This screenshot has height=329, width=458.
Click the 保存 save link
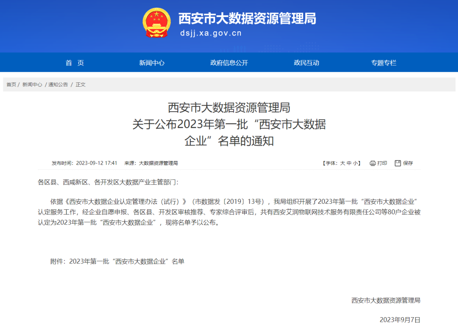pyautogui.click(x=408, y=163)
